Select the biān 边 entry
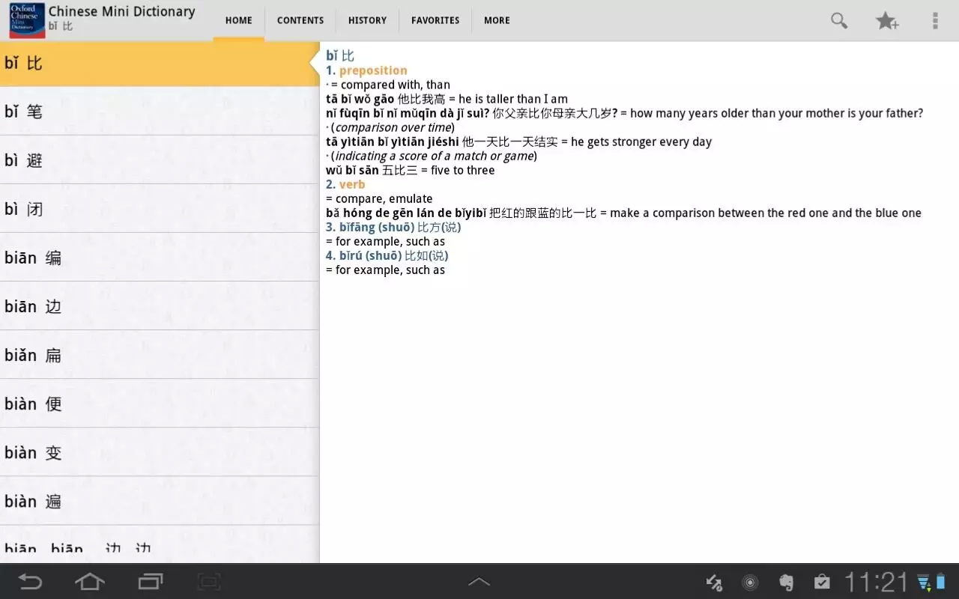959x599 pixels. (x=160, y=306)
